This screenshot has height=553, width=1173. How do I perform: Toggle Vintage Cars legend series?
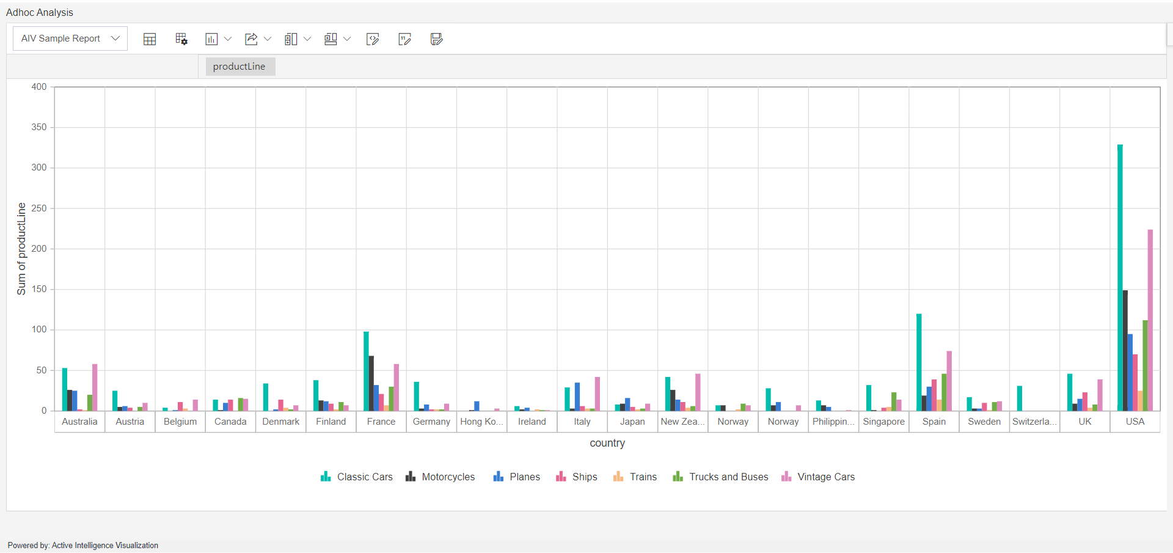[x=818, y=477]
